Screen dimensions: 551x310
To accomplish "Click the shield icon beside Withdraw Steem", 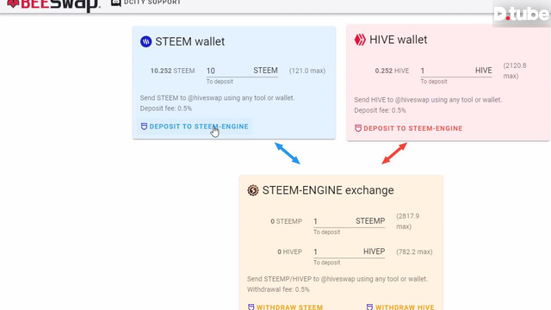I will (251, 307).
